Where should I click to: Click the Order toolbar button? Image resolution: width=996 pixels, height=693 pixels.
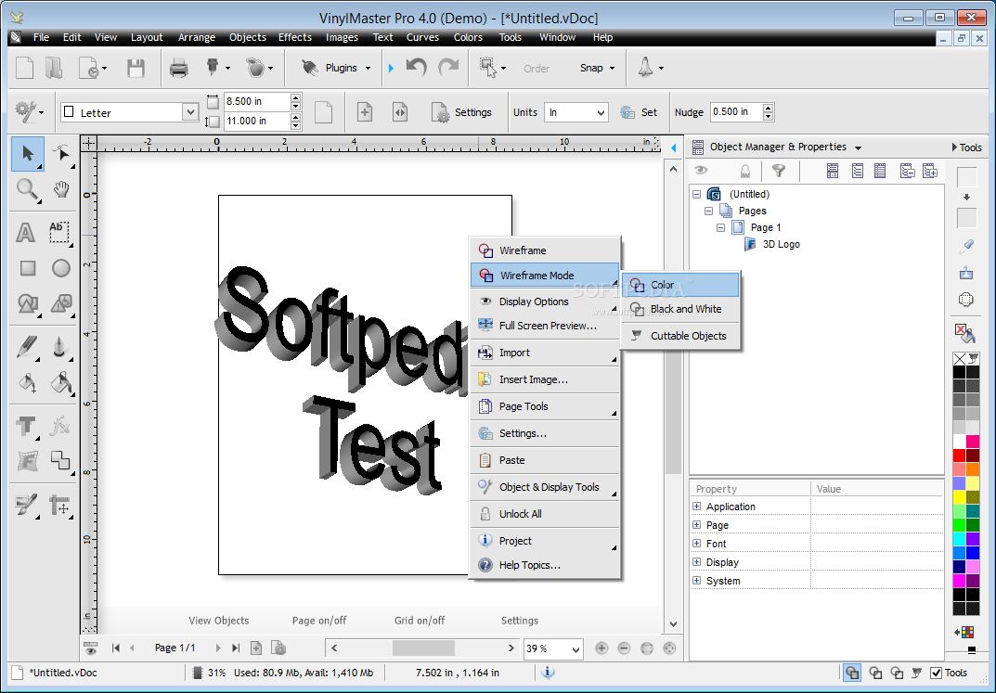(x=537, y=68)
